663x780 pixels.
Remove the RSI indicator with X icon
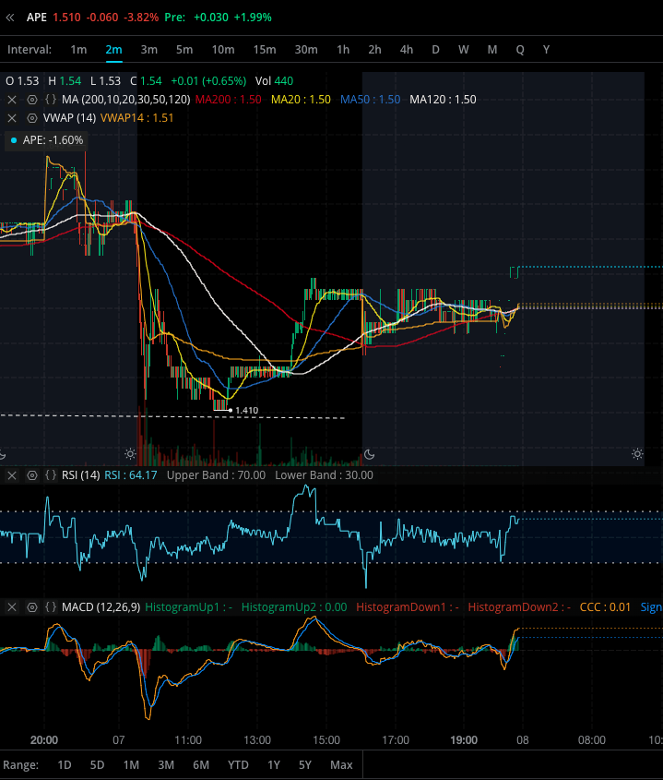point(12,475)
